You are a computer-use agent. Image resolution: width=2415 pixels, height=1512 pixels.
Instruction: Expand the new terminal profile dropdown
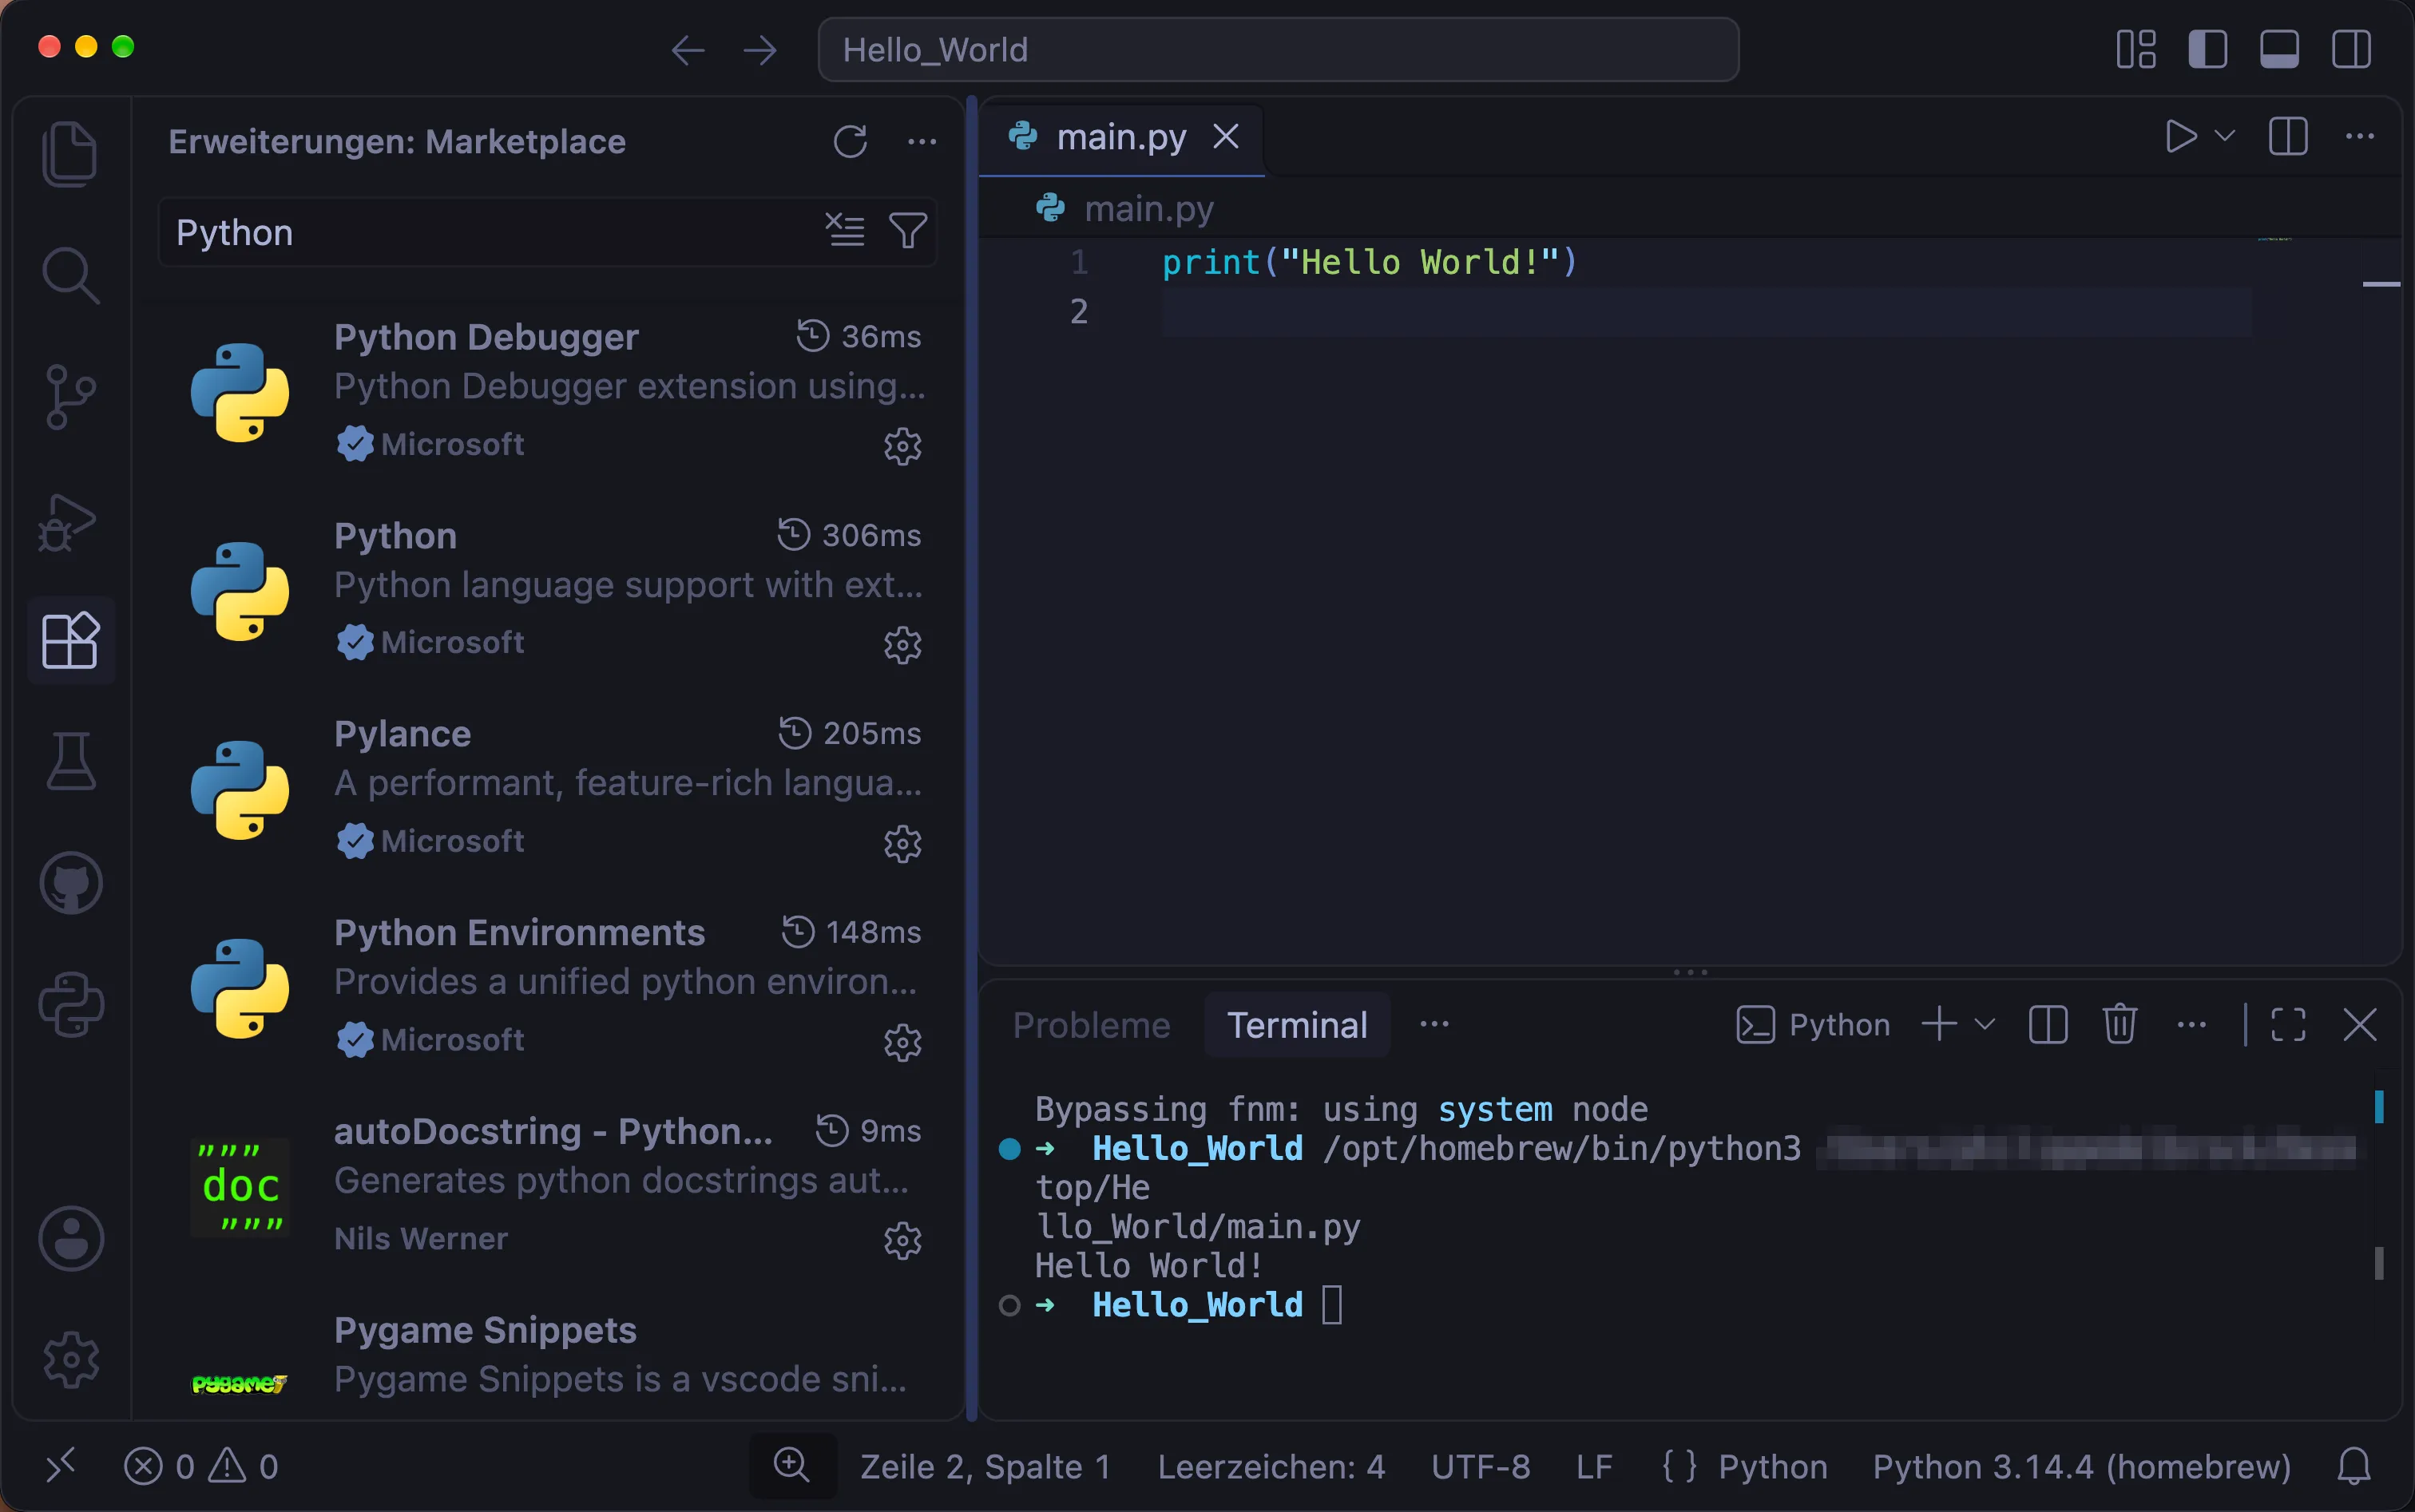(1985, 1025)
